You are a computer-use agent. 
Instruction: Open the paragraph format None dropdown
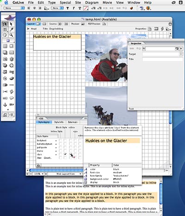(14, 8)
